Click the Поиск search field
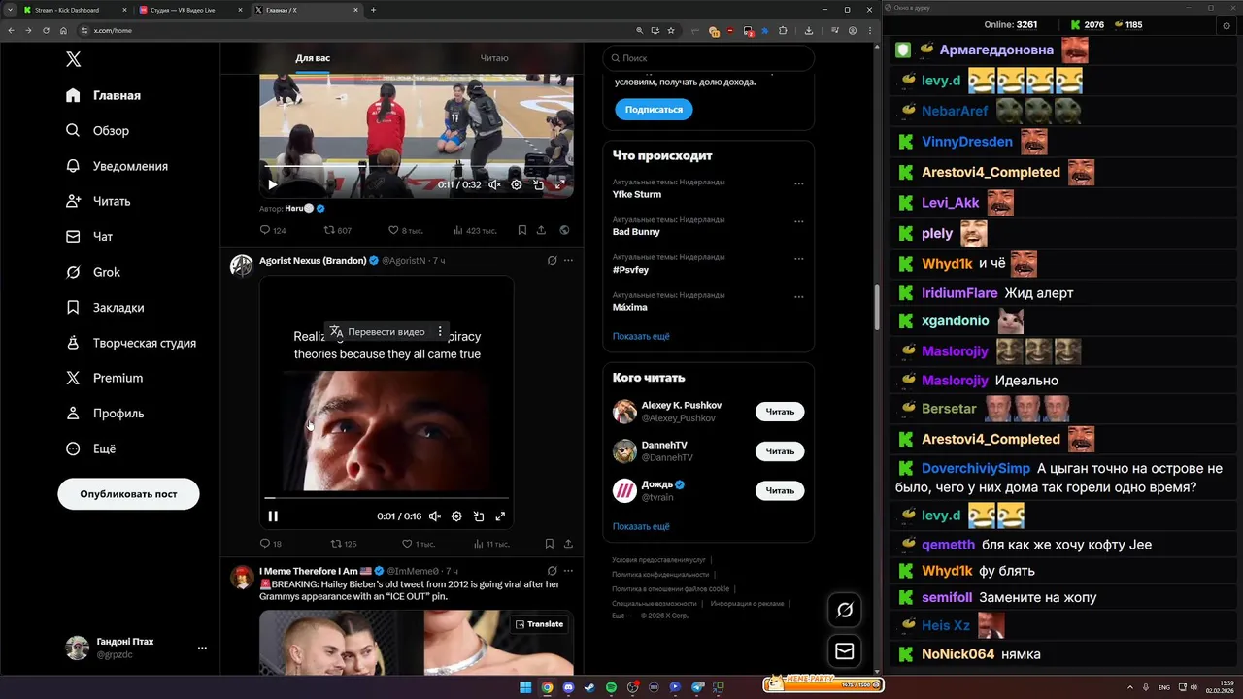Image resolution: width=1243 pixels, height=699 pixels. pyautogui.click(x=708, y=58)
